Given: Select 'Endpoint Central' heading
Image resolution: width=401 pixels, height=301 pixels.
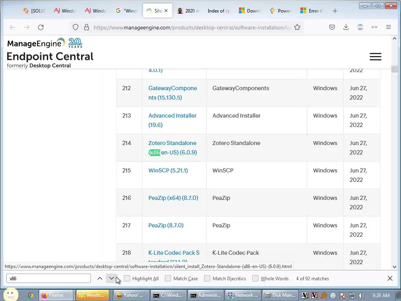Looking at the screenshot, I should click(50, 56).
